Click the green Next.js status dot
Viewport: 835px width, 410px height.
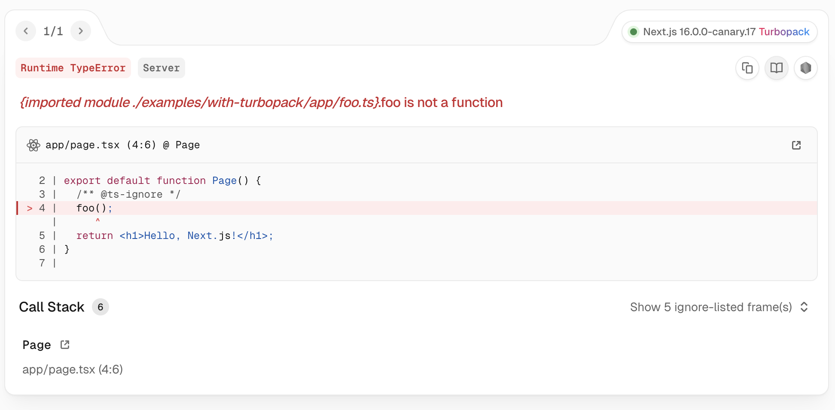pyautogui.click(x=633, y=32)
